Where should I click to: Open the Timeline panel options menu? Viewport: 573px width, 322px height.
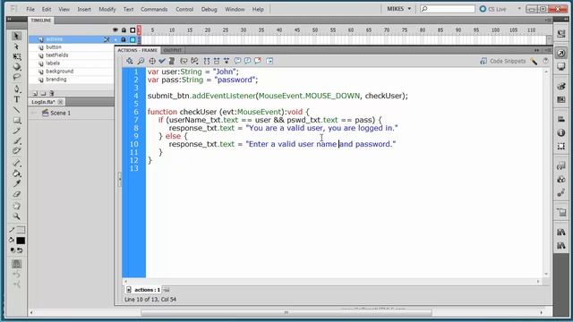(x=548, y=20)
